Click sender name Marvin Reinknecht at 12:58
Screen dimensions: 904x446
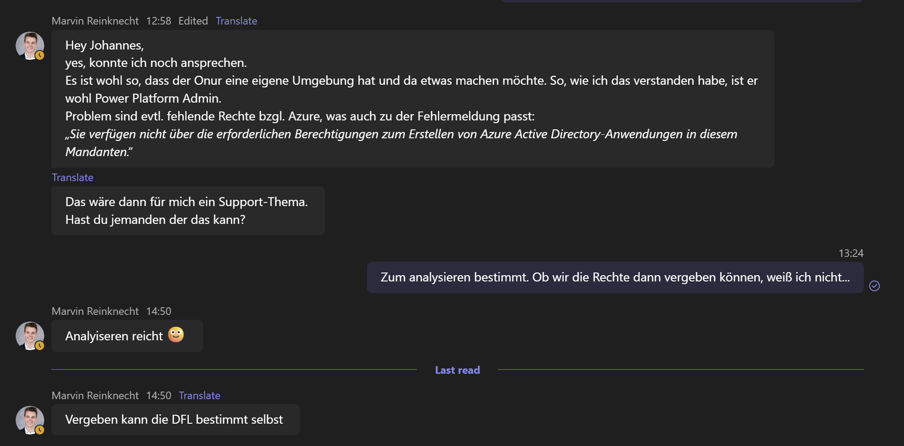click(95, 21)
